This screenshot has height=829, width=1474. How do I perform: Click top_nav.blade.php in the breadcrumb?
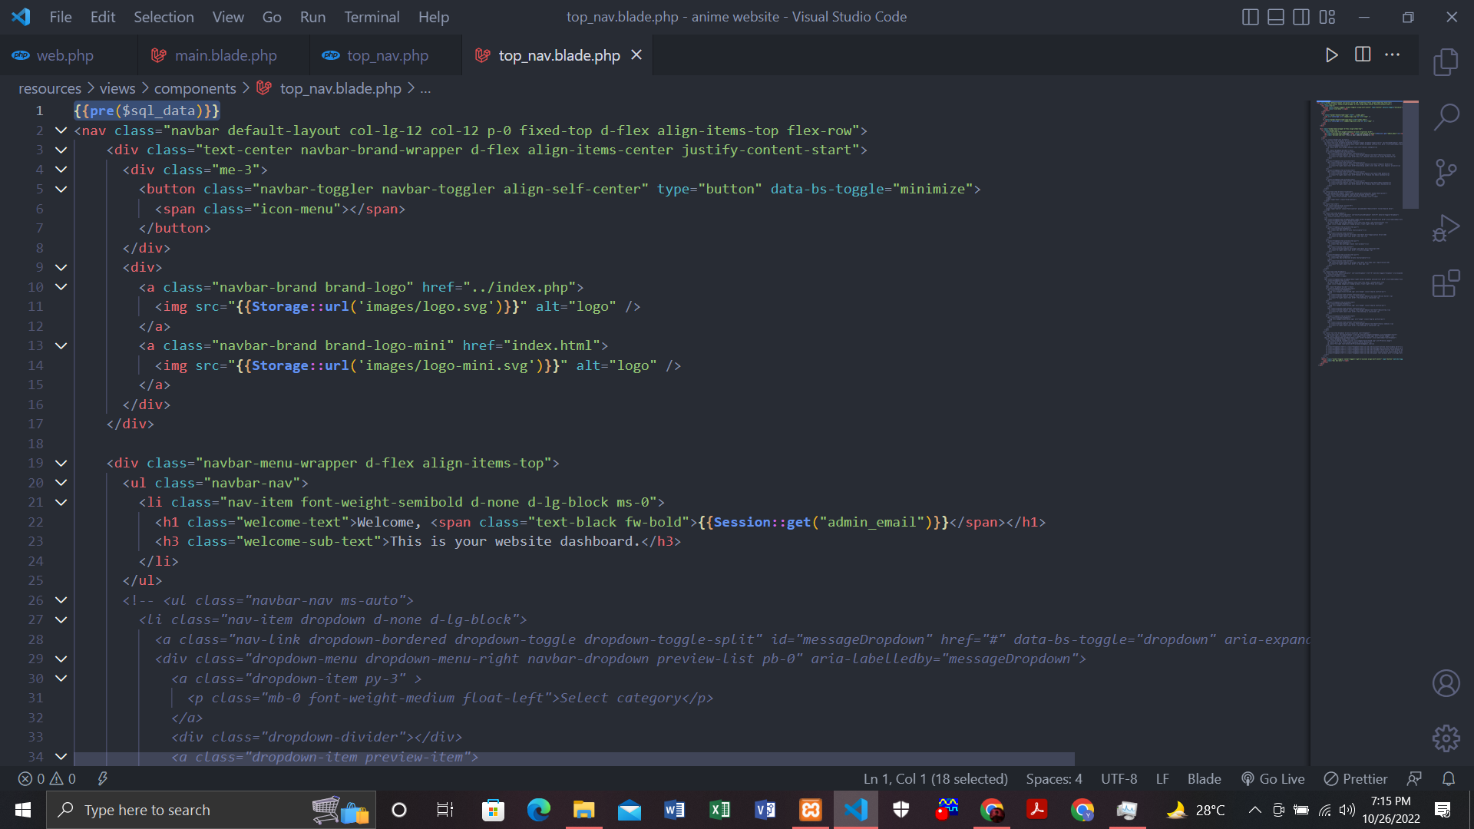click(340, 88)
